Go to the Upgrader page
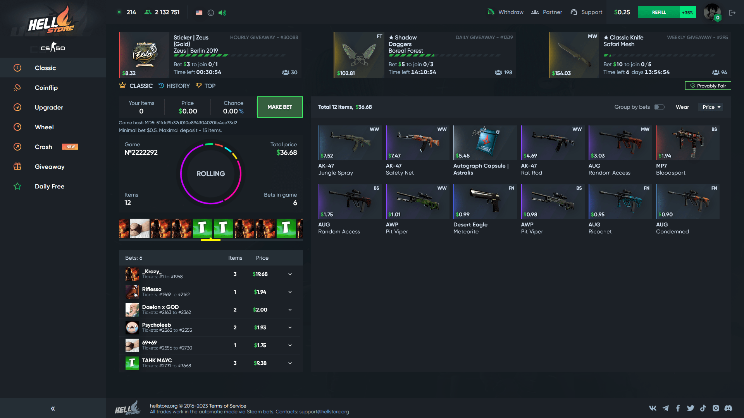The image size is (744, 418). click(53, 107)
